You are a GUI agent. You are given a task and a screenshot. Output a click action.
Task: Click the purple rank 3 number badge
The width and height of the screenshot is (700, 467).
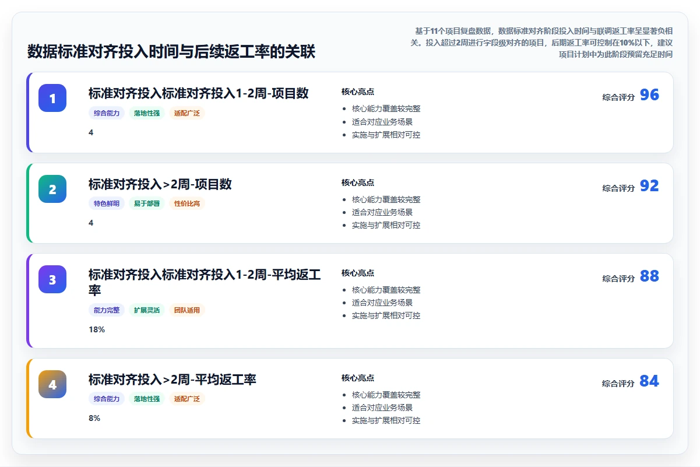coord(52,279)
